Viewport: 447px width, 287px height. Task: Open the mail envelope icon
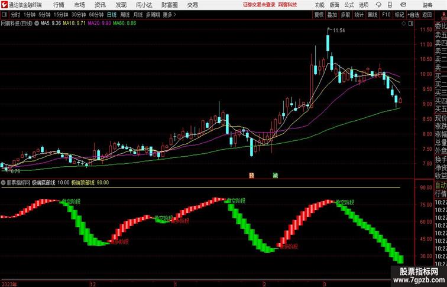pyautogui.click(x=403, y=5)
